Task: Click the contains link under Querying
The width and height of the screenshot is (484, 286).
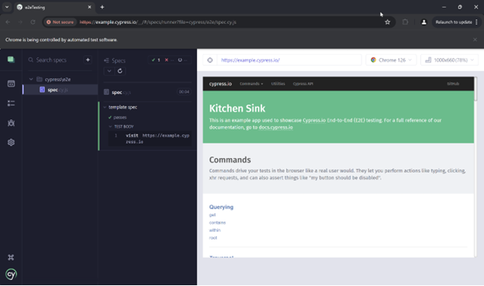Action: click(x=217, y=222)
